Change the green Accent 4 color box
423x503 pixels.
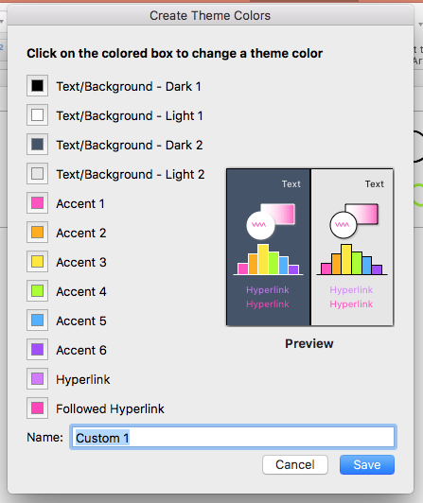click(37, 291)
